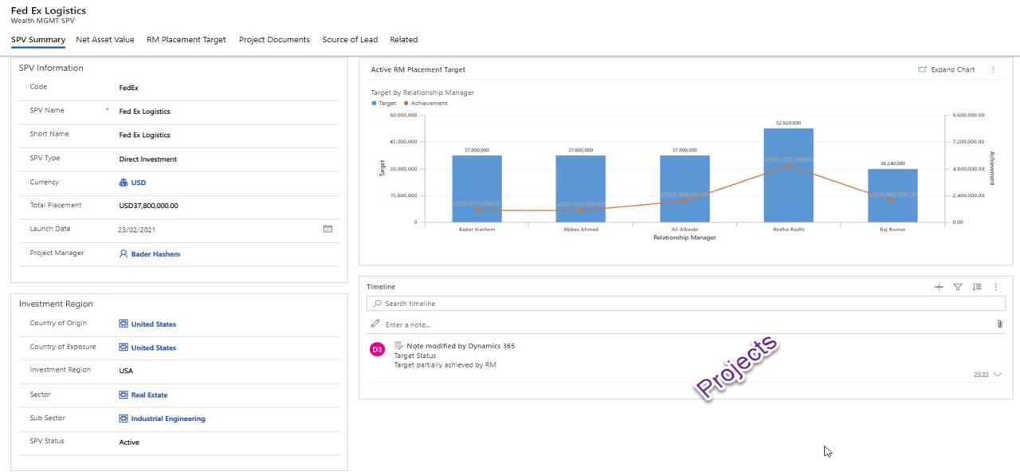This screenshot has width=1020, height=476.
Task: Open the timeline's more commands ellipsis
Action: click(995, 287)
